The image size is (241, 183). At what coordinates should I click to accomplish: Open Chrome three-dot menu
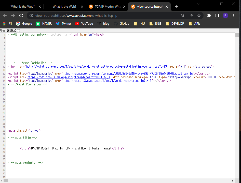click(x=234, y=16)
